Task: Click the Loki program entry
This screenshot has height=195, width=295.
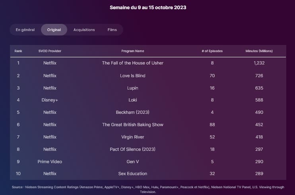Action: point(133,100)
